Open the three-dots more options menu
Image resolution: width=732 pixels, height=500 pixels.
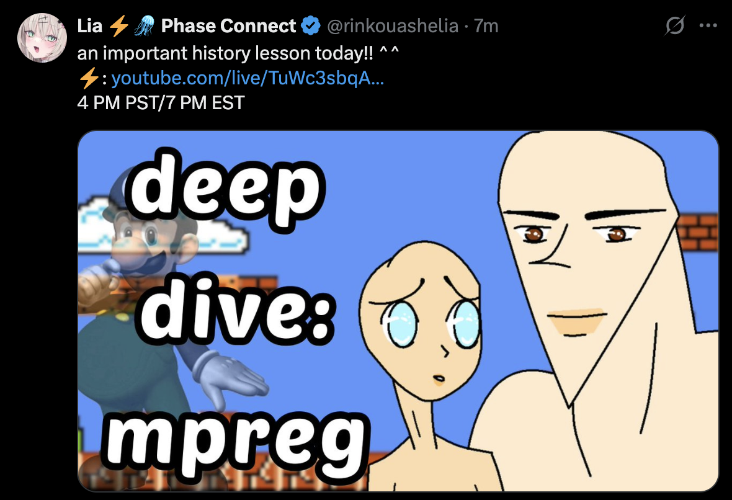pos(708,25)
